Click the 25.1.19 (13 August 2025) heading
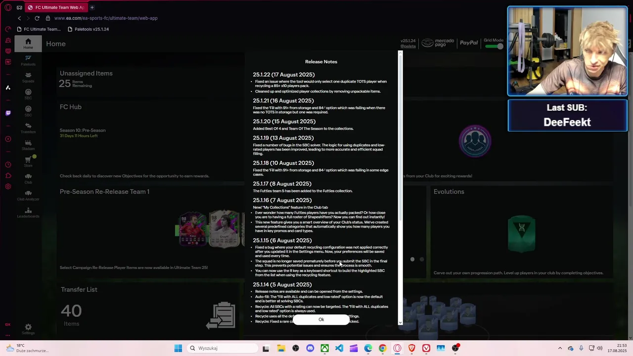 click(283, 138)
